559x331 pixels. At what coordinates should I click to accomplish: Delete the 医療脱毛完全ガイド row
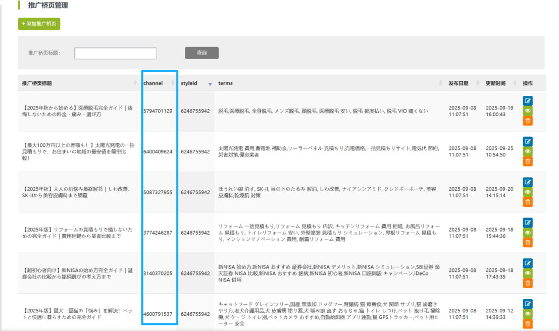coord(528,121)
